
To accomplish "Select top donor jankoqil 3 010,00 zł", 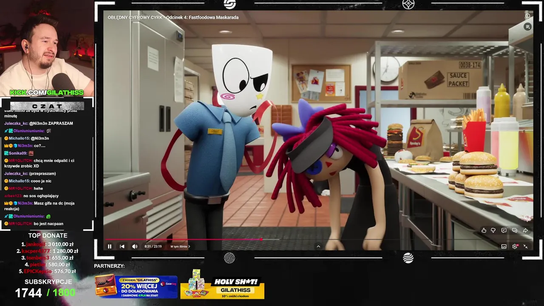I will click(x=47, y=244).
